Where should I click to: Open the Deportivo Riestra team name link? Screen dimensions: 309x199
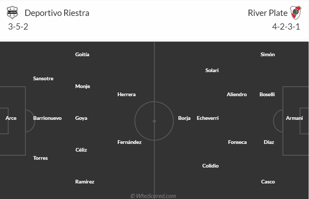57,13
